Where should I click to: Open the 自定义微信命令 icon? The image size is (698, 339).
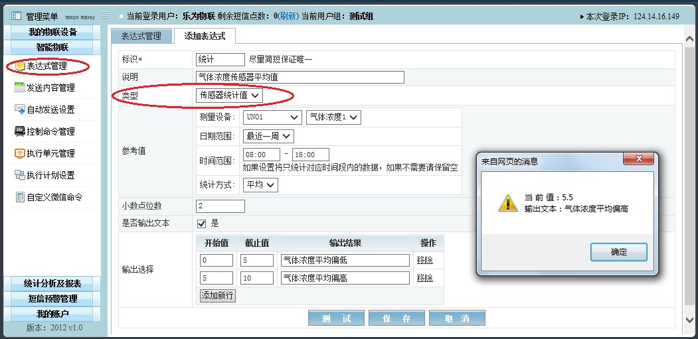(x=20, y=197)
